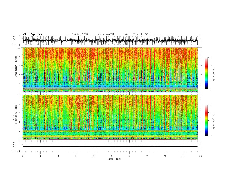Click the "-3" label on the upper colorbar
The image size is (226, 175).
[x=210, y=57]
